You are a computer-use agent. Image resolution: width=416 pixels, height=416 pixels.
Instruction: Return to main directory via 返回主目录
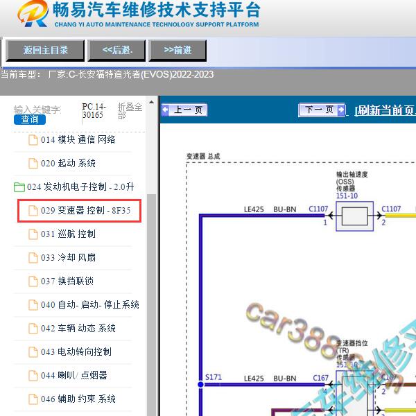tap(45, 51)
